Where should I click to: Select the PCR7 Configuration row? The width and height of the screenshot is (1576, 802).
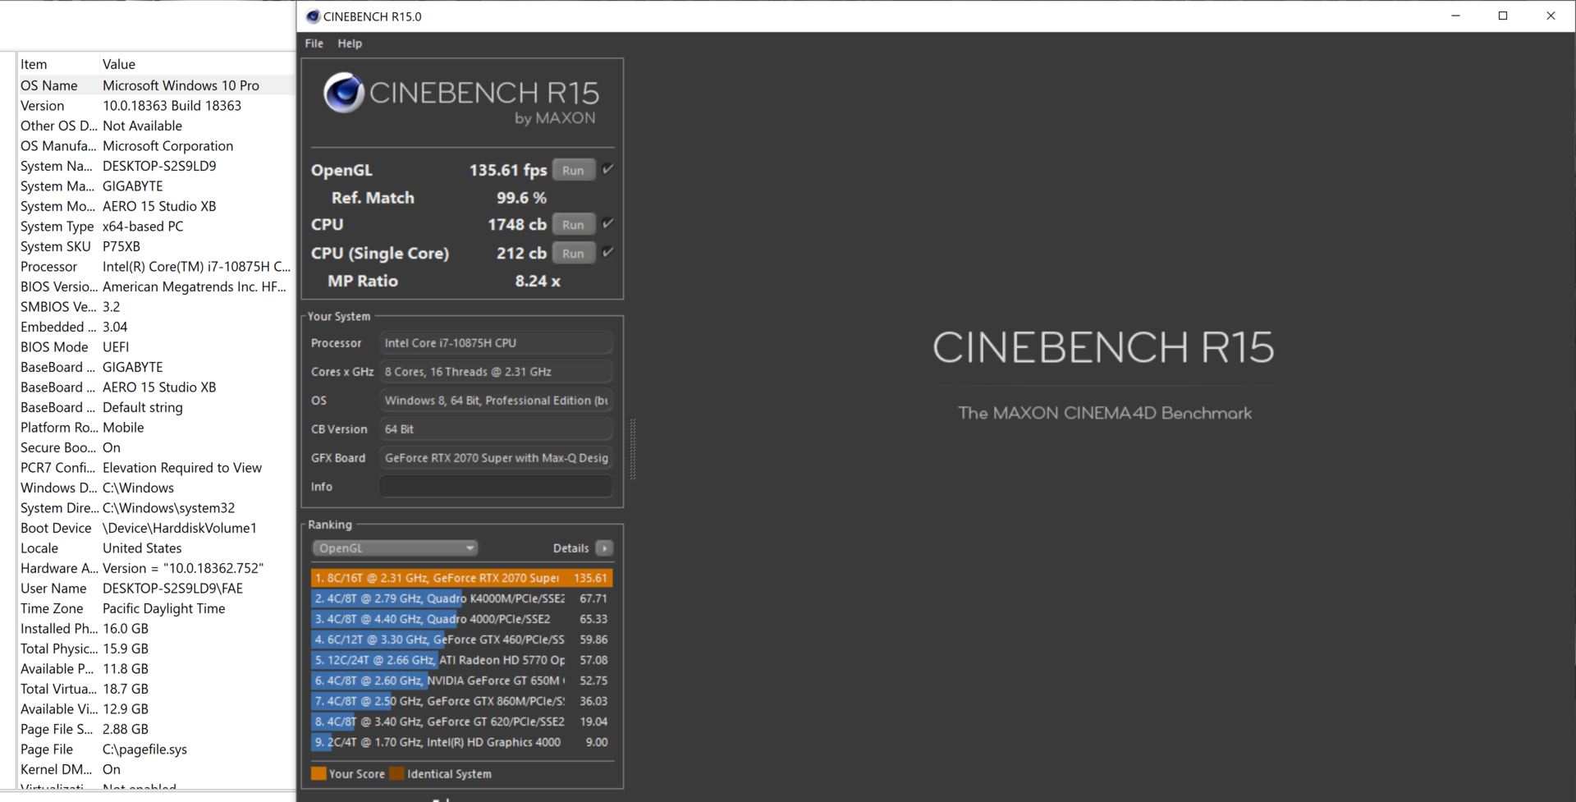tap(156, 468)
